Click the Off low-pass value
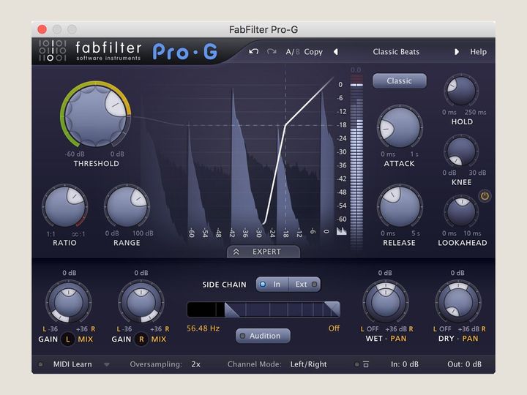Viewport: 527px width, 395px height. coord(334,328)
